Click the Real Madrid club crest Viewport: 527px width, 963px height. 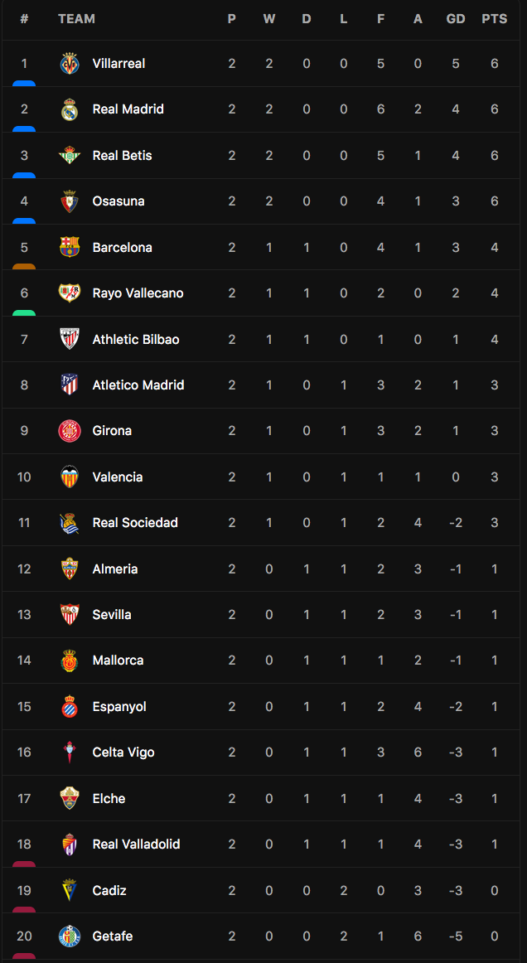(x=70, y=109)
